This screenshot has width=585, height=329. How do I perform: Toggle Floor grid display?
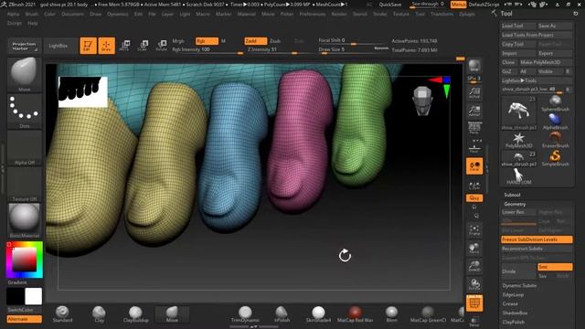tap(474, 146)
